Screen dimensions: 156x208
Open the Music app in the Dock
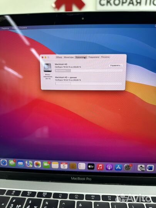click(100, 167)
